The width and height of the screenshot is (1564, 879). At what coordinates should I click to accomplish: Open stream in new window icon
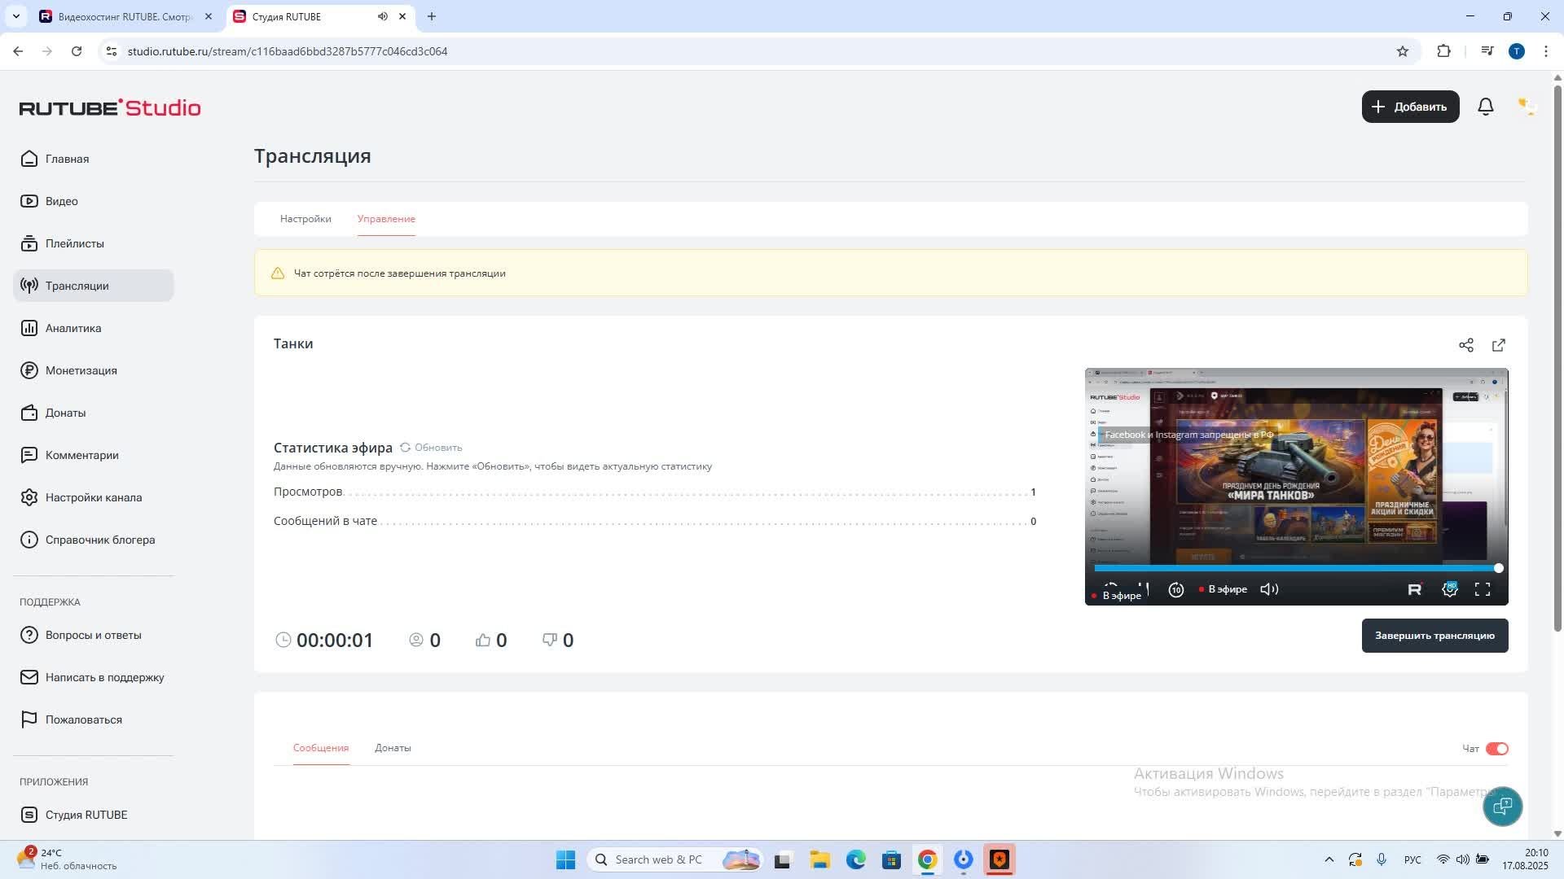[x=1498, y=345]
